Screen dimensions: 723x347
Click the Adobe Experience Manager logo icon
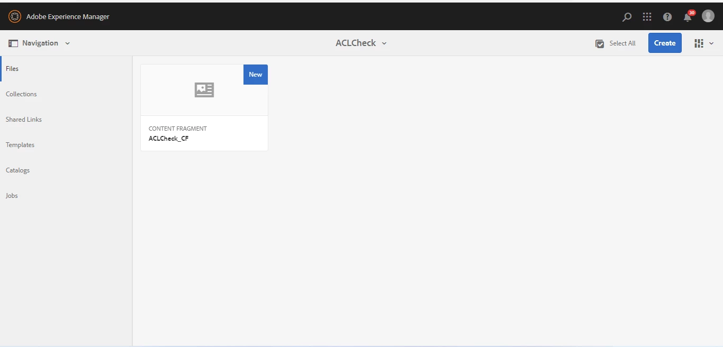pos(15,16)
